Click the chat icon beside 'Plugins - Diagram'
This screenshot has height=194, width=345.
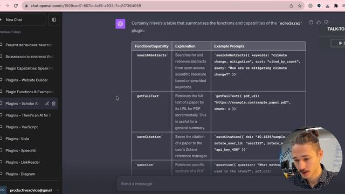pyautogui.click(x=1, y=174)
